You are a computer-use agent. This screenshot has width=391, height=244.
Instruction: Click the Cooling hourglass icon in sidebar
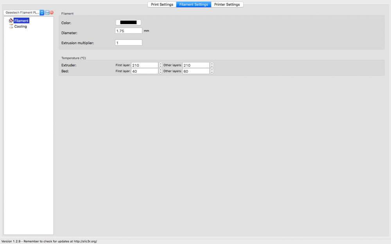pyautogui.click(x=11, y=26)
